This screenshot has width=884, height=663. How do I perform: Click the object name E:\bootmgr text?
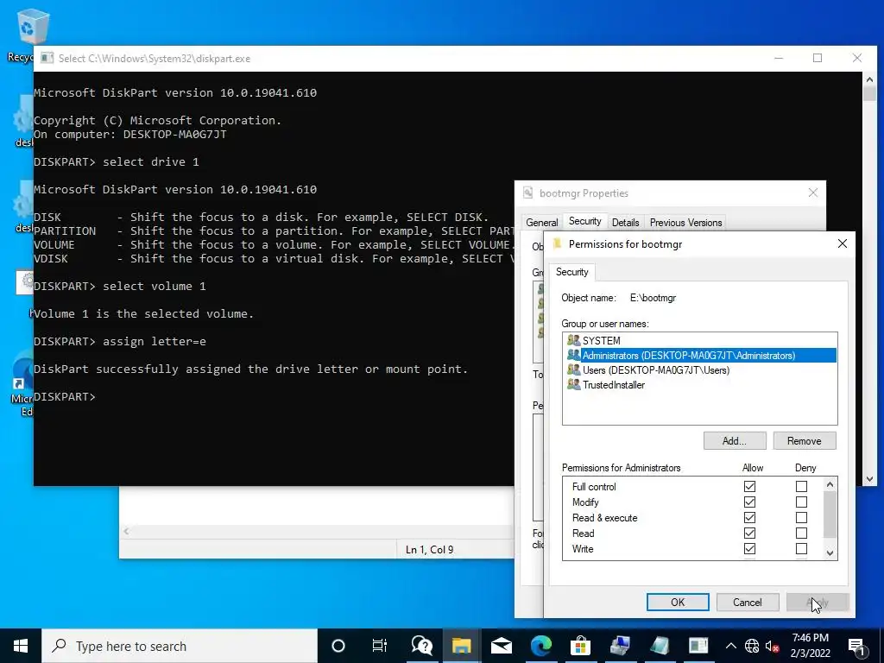coord(653,298)
